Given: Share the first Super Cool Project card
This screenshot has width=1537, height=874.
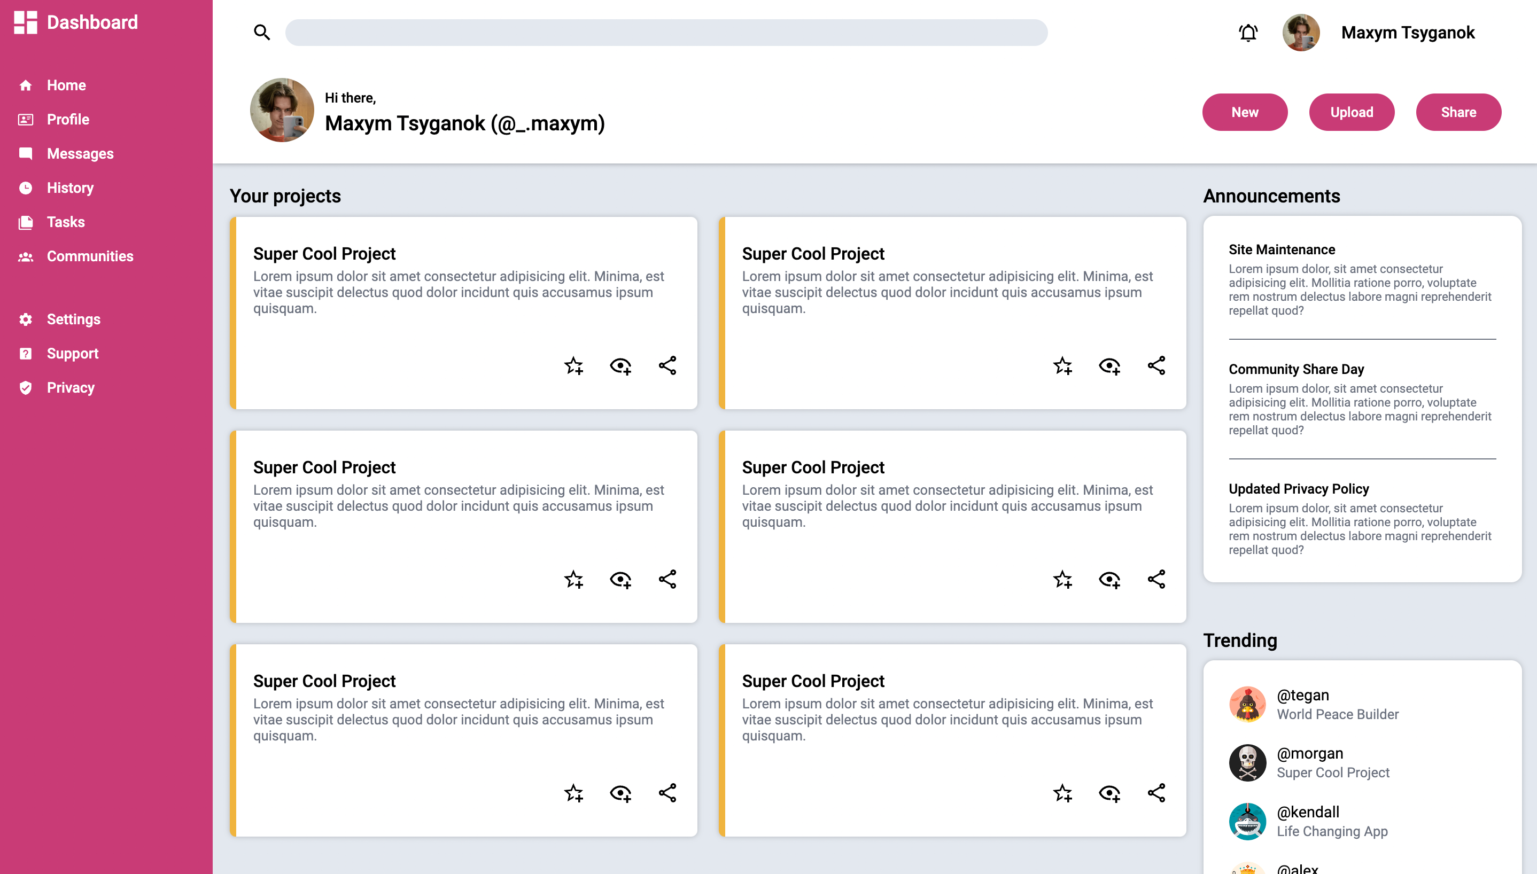Looking at the screenshot, I should click(x=667, y=365).
